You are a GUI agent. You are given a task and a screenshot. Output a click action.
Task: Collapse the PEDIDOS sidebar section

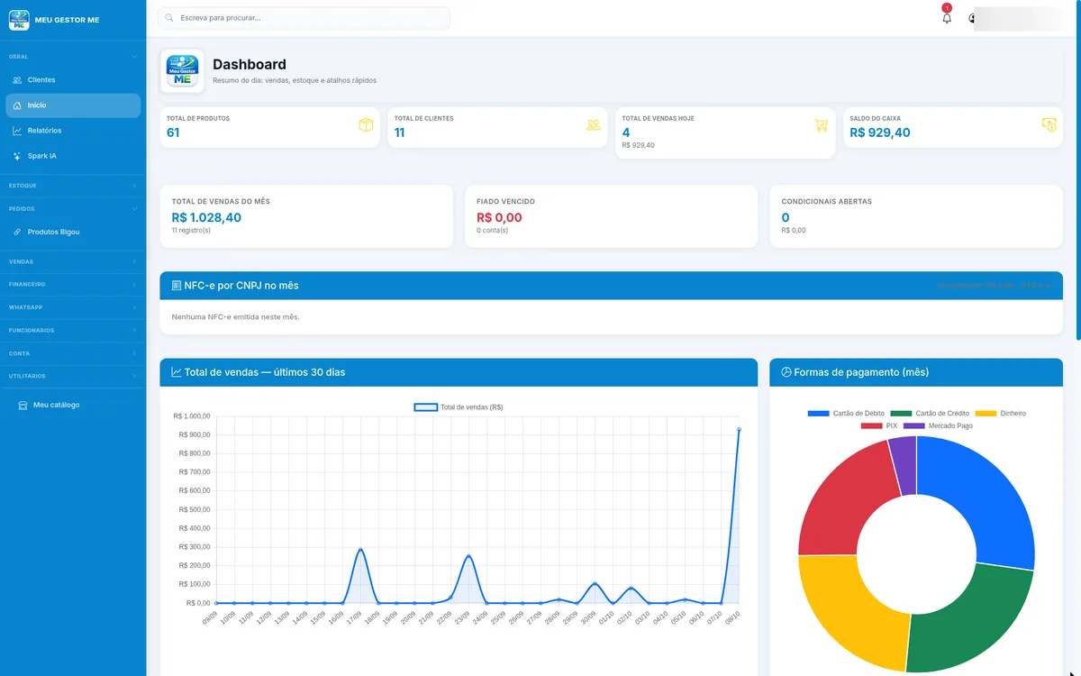73,208
